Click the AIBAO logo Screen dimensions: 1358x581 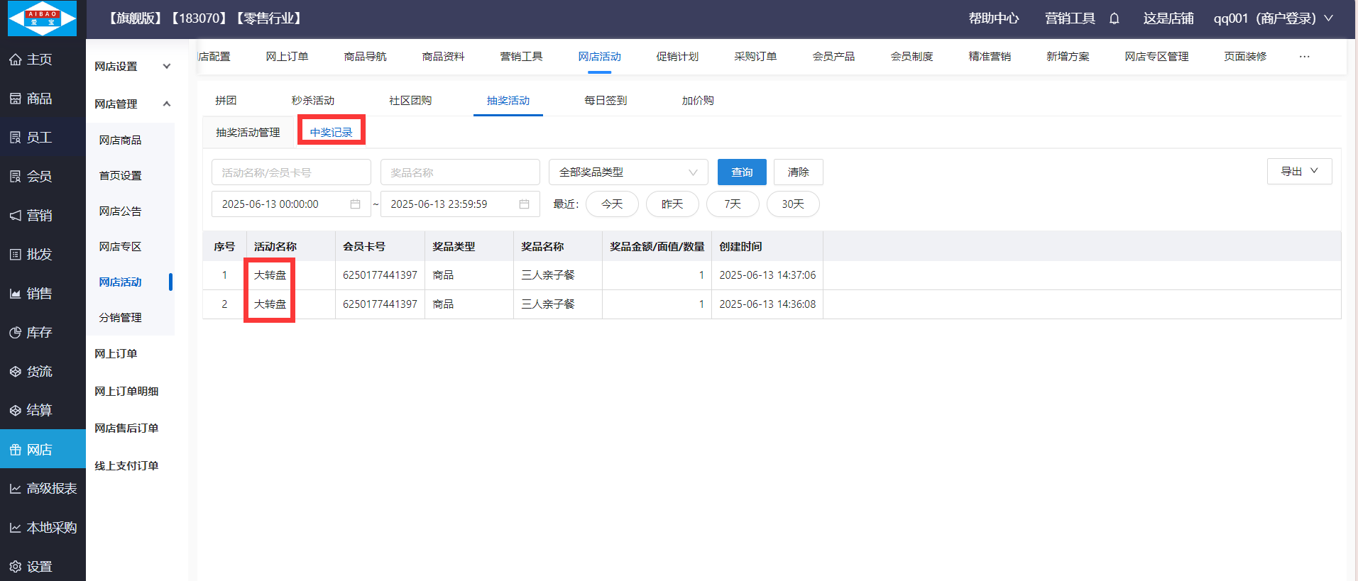pos(42,18)
